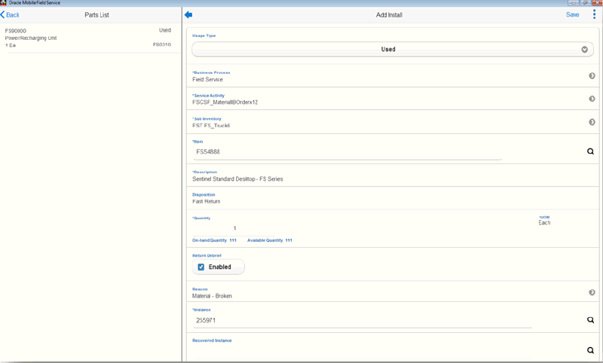This screenshot has width=603, height=363.
Task: Open the three-dot overflow menu
Action: [594, 14]
